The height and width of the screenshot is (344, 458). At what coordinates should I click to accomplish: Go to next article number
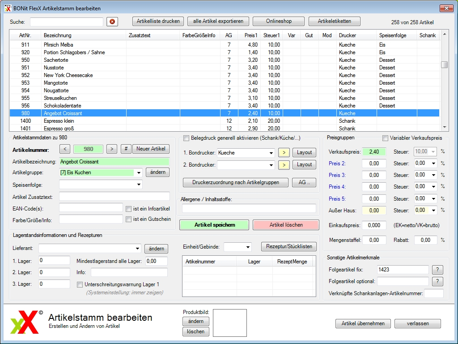[x=111, y=149]
